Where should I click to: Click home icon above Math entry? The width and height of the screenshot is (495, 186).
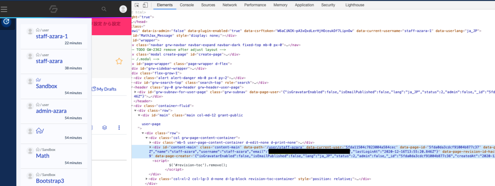coord(38,149)
